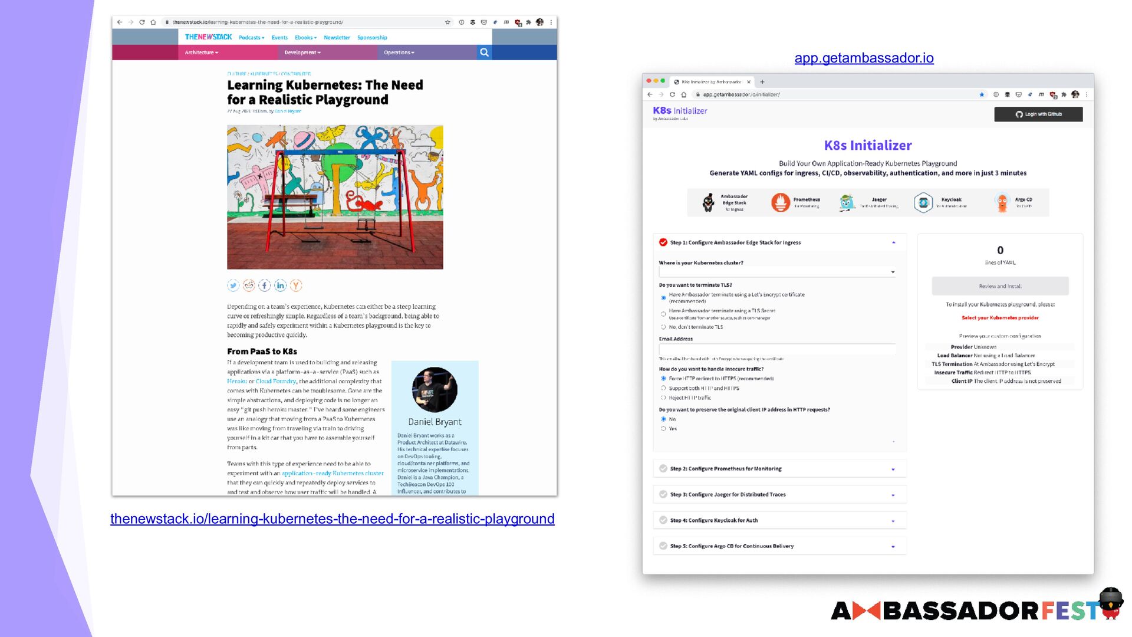Choose 'Support both HTTP and HTTPS' radio option
This screenshot has height=637, width=1132.
tap(663, 388)
